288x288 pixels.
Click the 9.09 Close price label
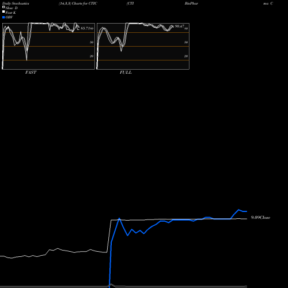pyautogui.click(x=260, y=218)
